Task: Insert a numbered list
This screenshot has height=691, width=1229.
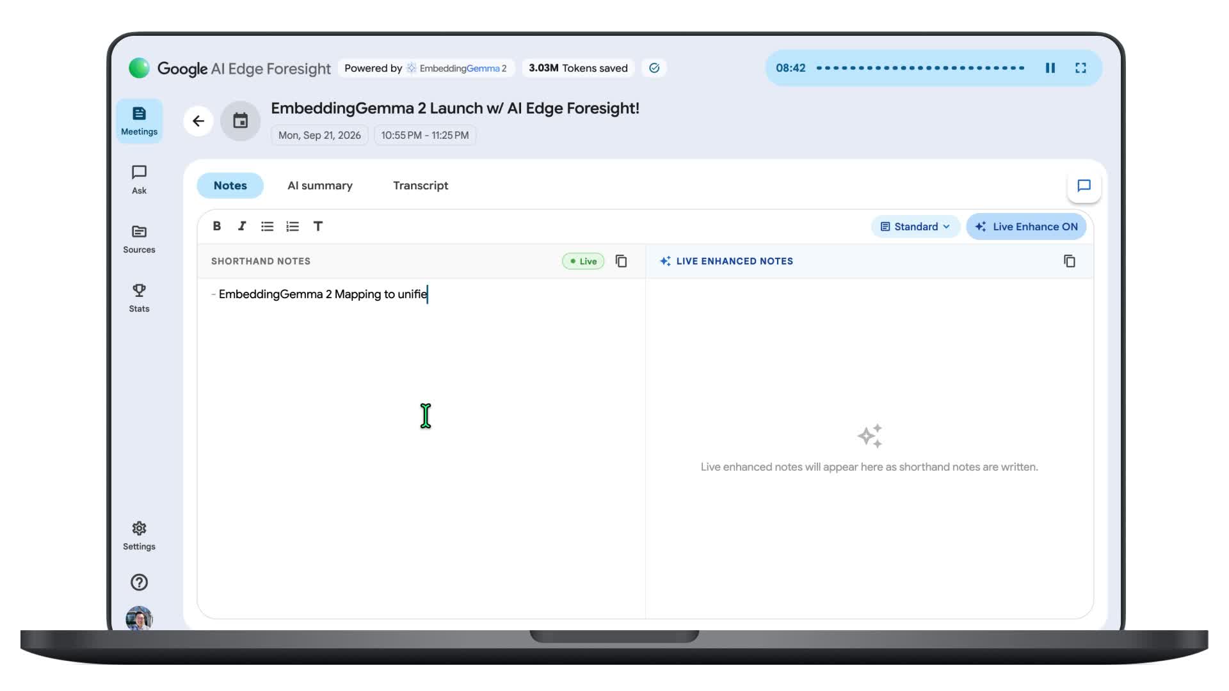Action: pyautogui.click(x=293, y=226)
